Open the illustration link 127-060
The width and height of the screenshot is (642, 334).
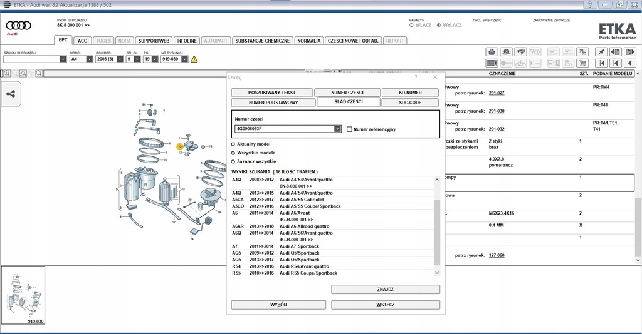click(x=497, y=255)
